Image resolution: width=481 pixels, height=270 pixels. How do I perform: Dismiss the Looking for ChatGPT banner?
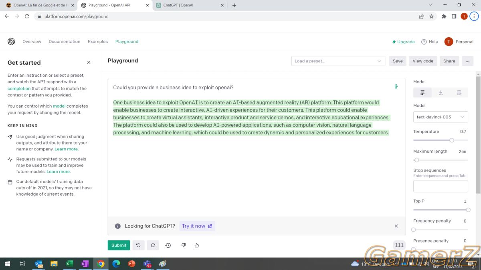[396, 226]
